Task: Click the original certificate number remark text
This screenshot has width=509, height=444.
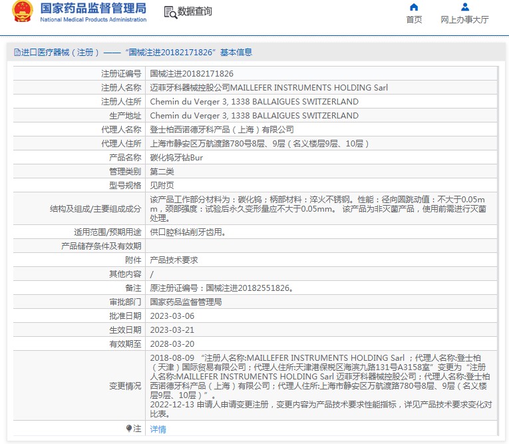Action: [222, 288]
